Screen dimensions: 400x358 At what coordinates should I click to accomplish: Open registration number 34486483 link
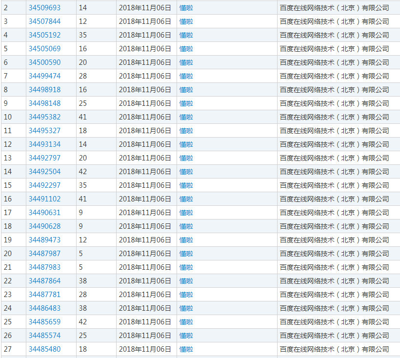pos(45,308)
